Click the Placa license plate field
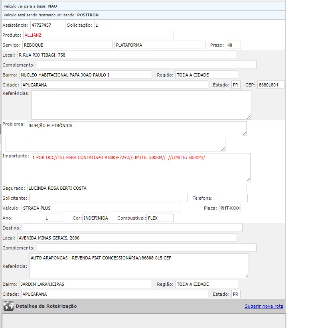Viewport: 312px width, 328px height. [x=230, y=208]
